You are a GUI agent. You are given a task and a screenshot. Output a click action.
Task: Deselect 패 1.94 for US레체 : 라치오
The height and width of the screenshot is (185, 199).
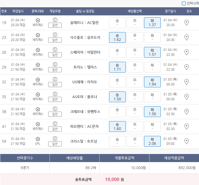pos(152,82)
